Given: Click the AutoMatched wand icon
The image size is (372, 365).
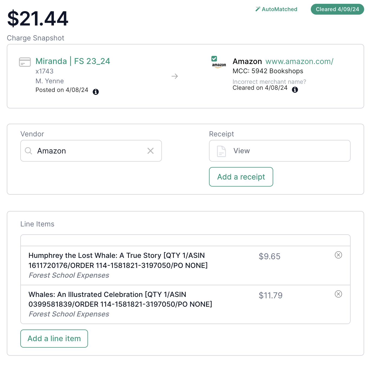Looking at the screenshot, I should [x=258, y=9].
